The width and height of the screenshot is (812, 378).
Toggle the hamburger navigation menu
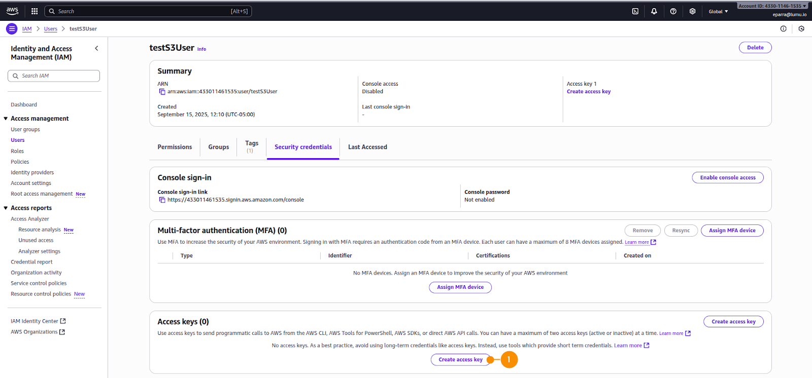(x=12, y=29)
